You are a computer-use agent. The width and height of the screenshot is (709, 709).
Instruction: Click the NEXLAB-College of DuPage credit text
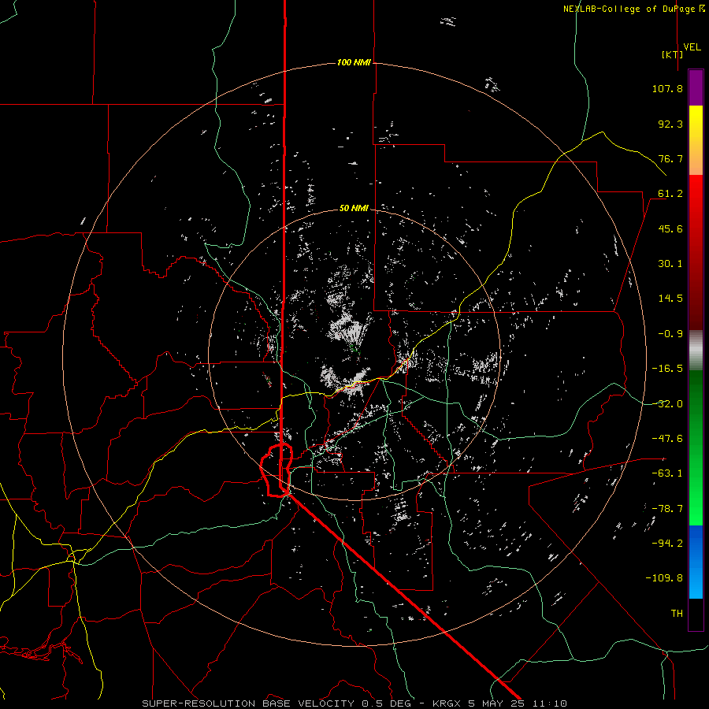tap(629, 9)
